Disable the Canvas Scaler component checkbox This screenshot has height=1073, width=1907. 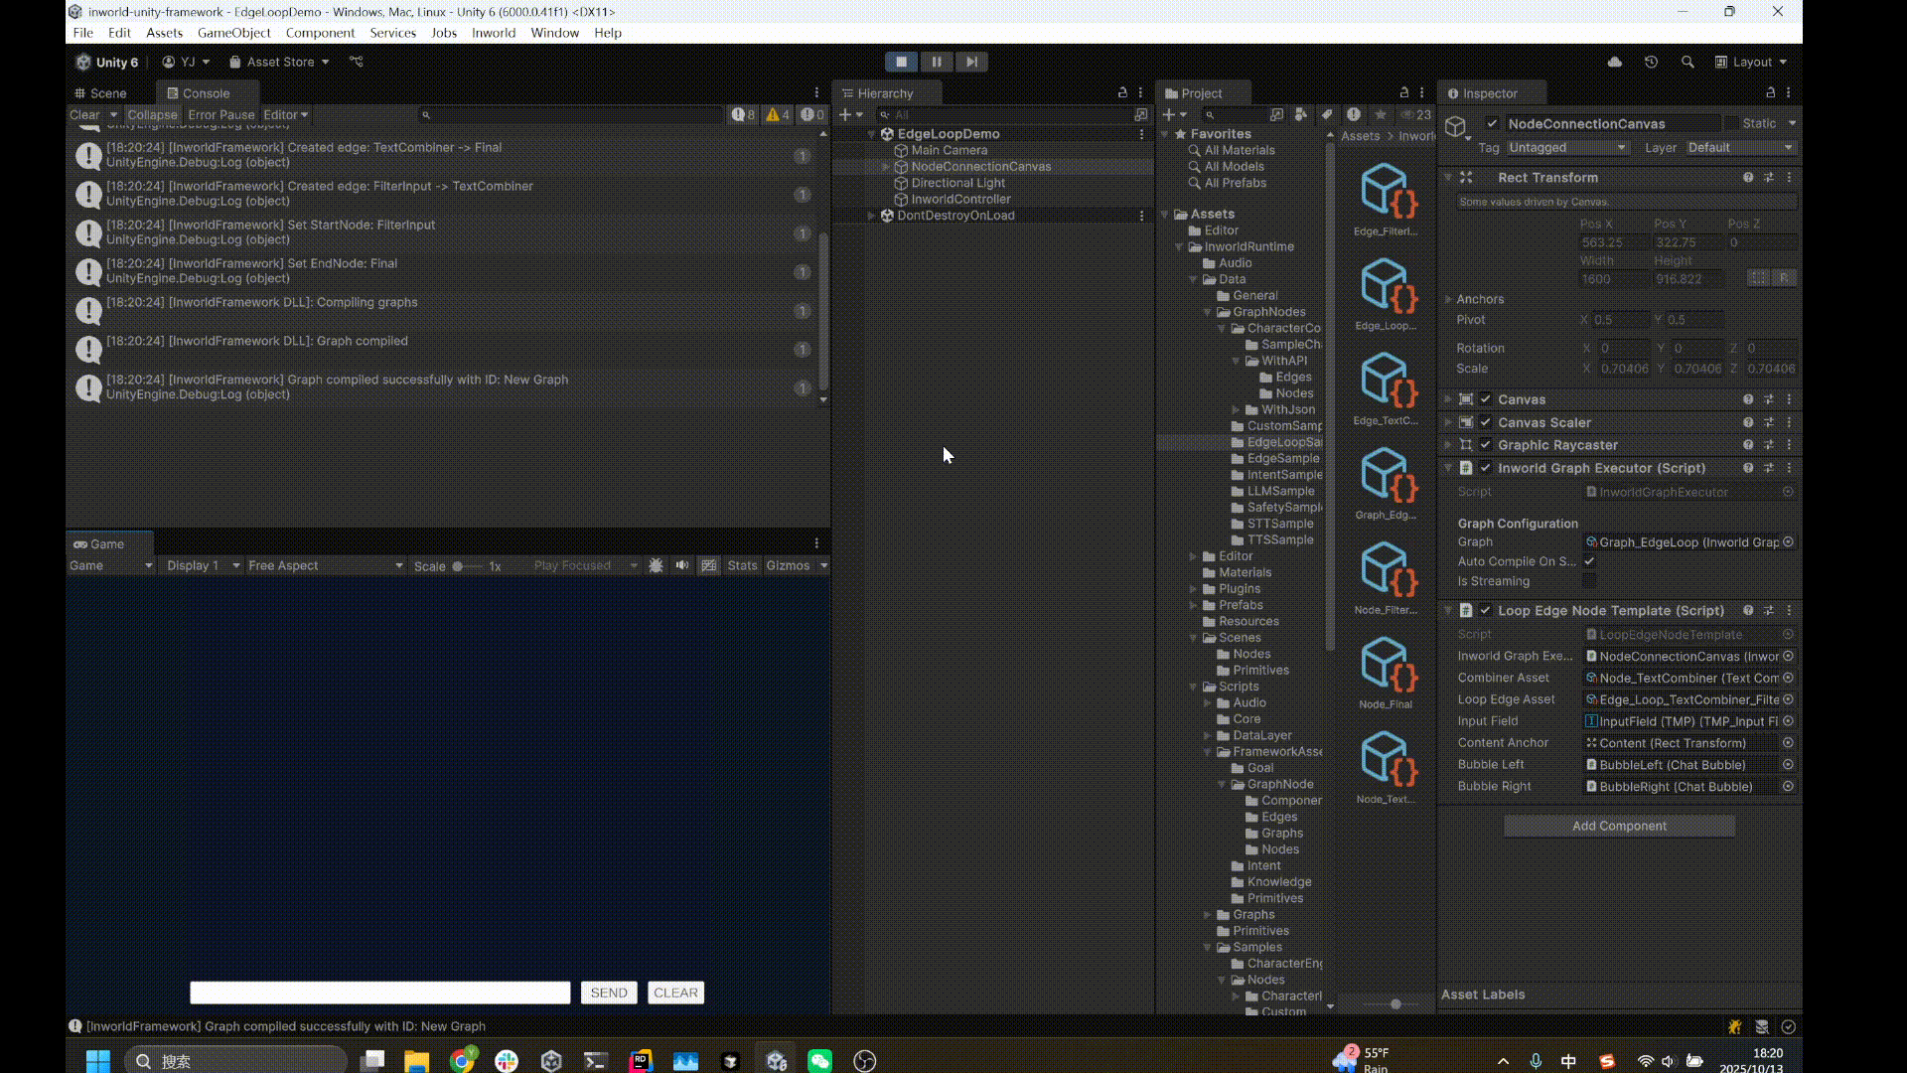1486,422
